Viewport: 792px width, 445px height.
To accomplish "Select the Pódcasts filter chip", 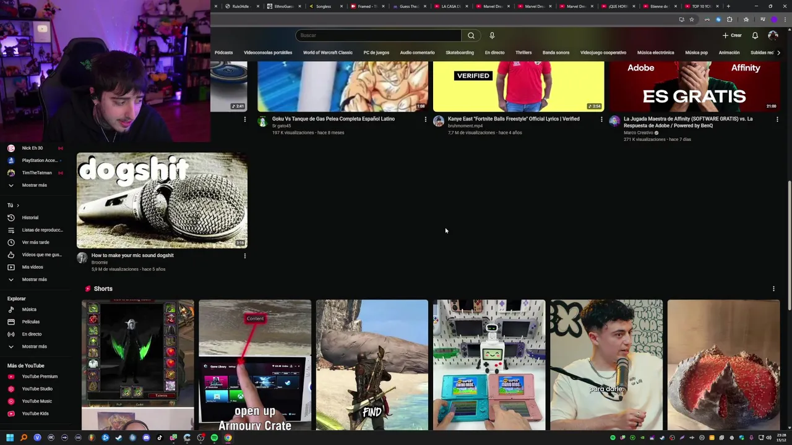I will point(223,53).
